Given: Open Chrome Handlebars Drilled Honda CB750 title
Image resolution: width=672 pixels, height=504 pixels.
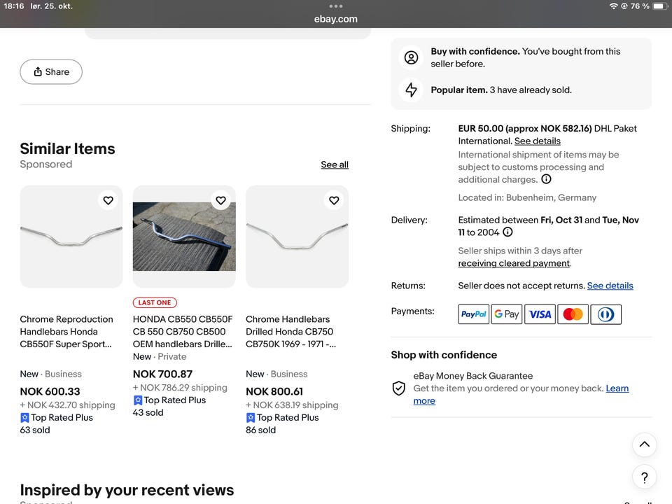Looking at the screenshot, I should pos(290,332).
